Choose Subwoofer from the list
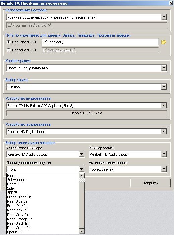 point(43,180)
